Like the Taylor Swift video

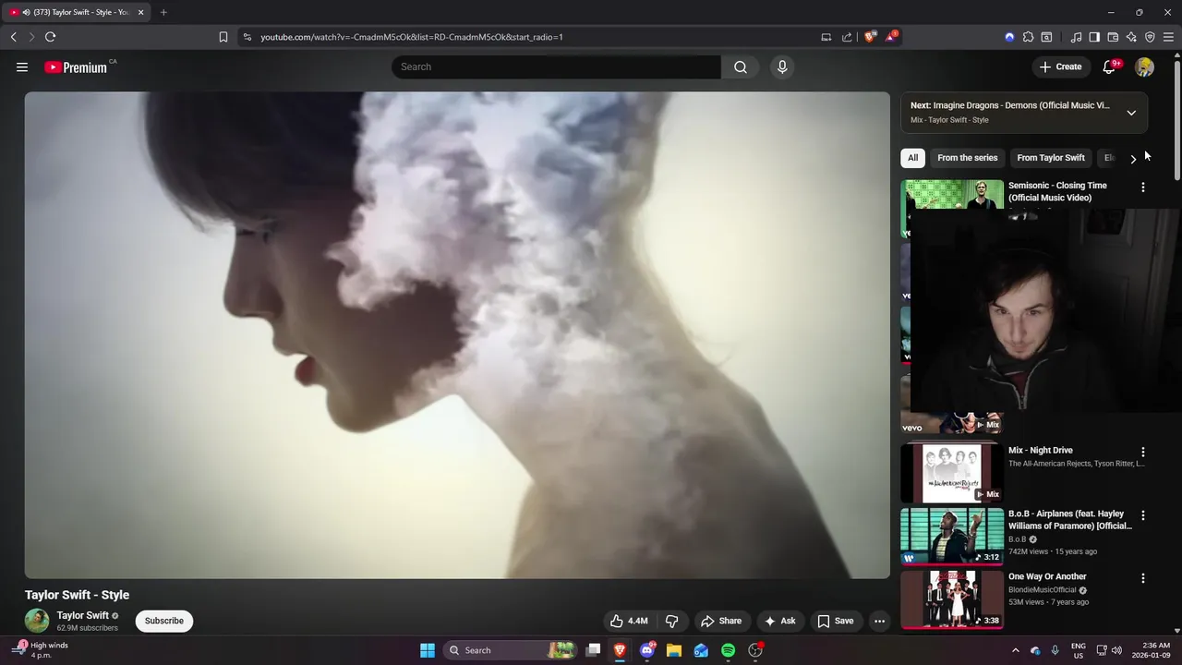pyautogui.click(x=629, y=621)
